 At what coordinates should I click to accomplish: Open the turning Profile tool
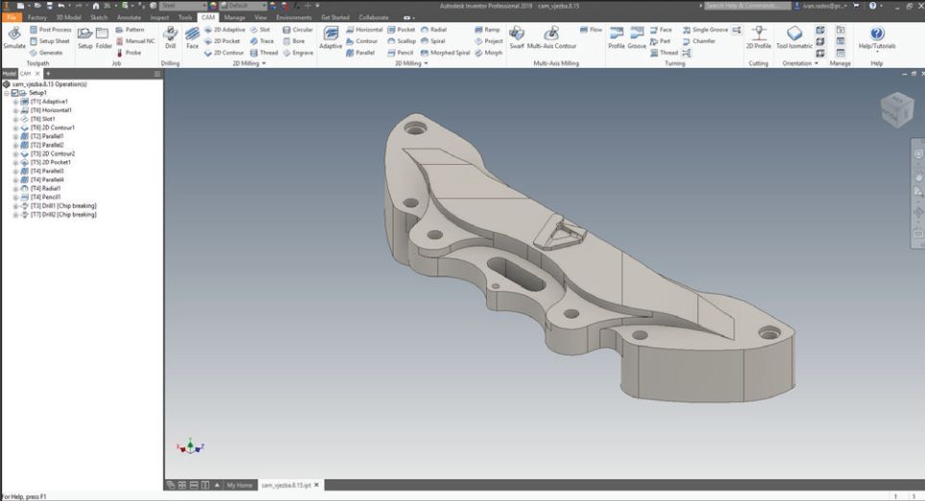(x=616, y=37)
